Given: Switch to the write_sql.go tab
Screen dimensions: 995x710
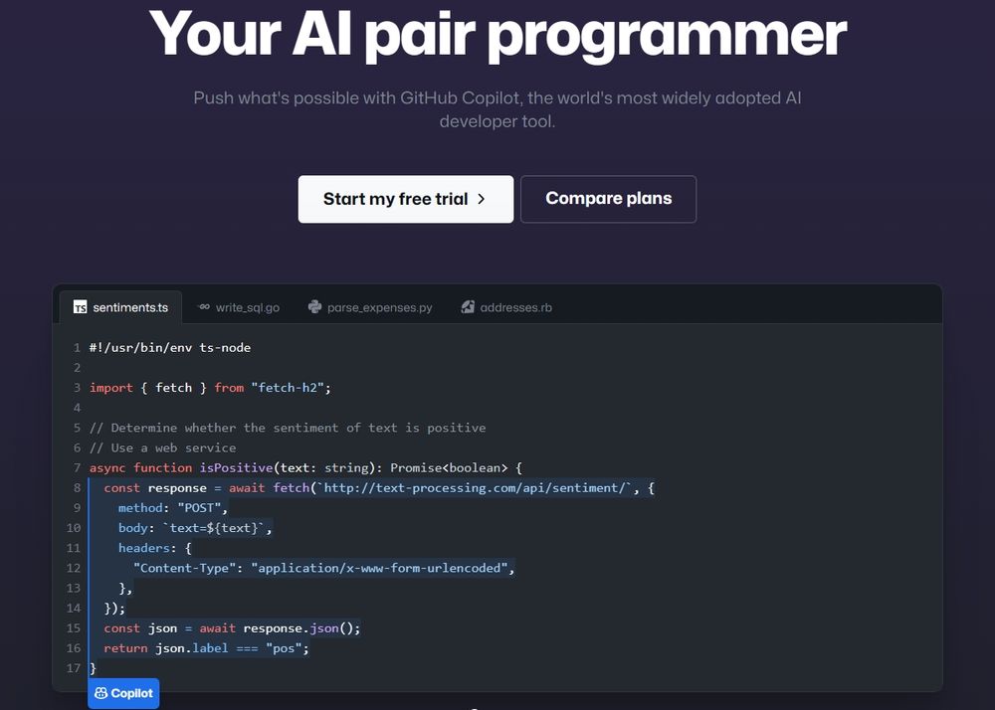Looking at the screenshot, I should tap(239, 307).
